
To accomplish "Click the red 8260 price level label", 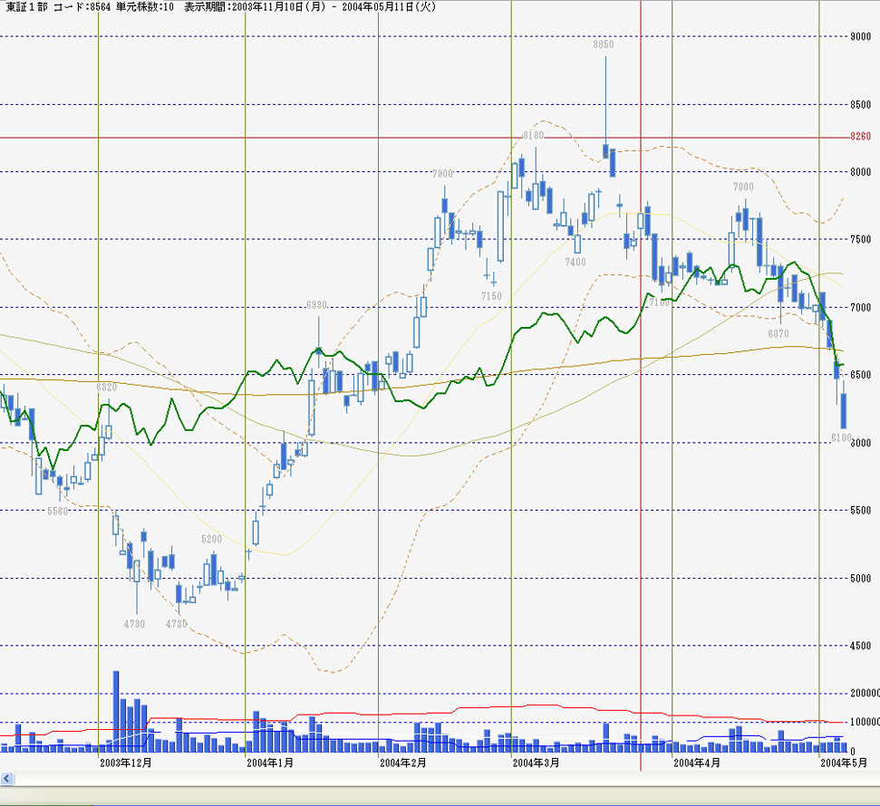I will 860,138.
